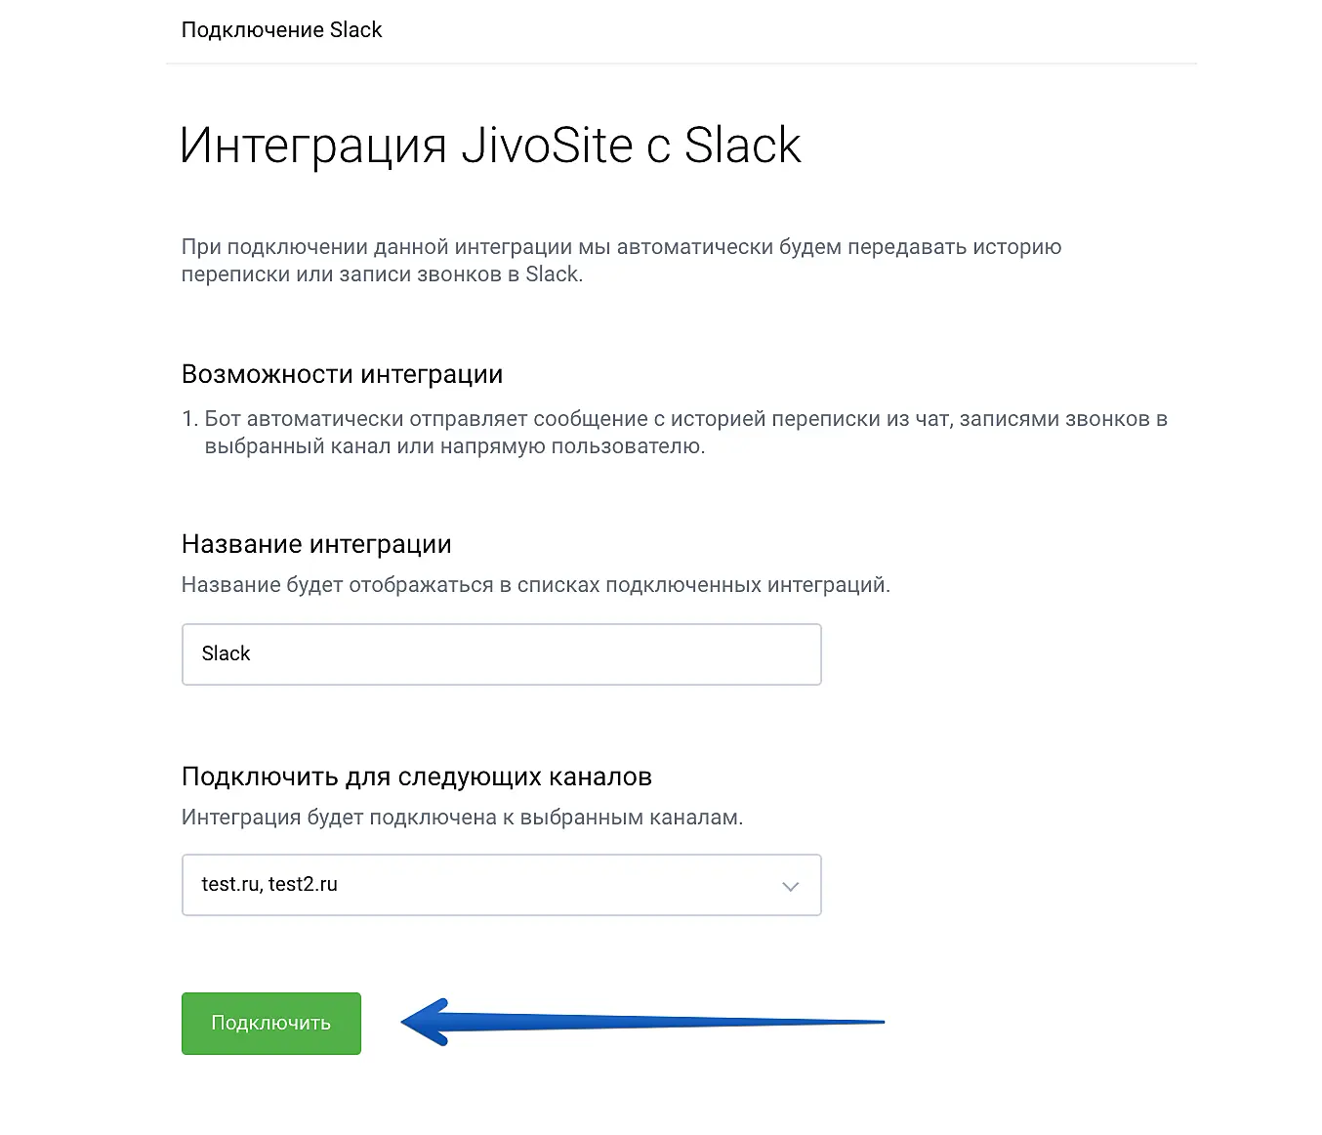
Task: Focus the integration name field containing Slack
Action: [501, 653]
